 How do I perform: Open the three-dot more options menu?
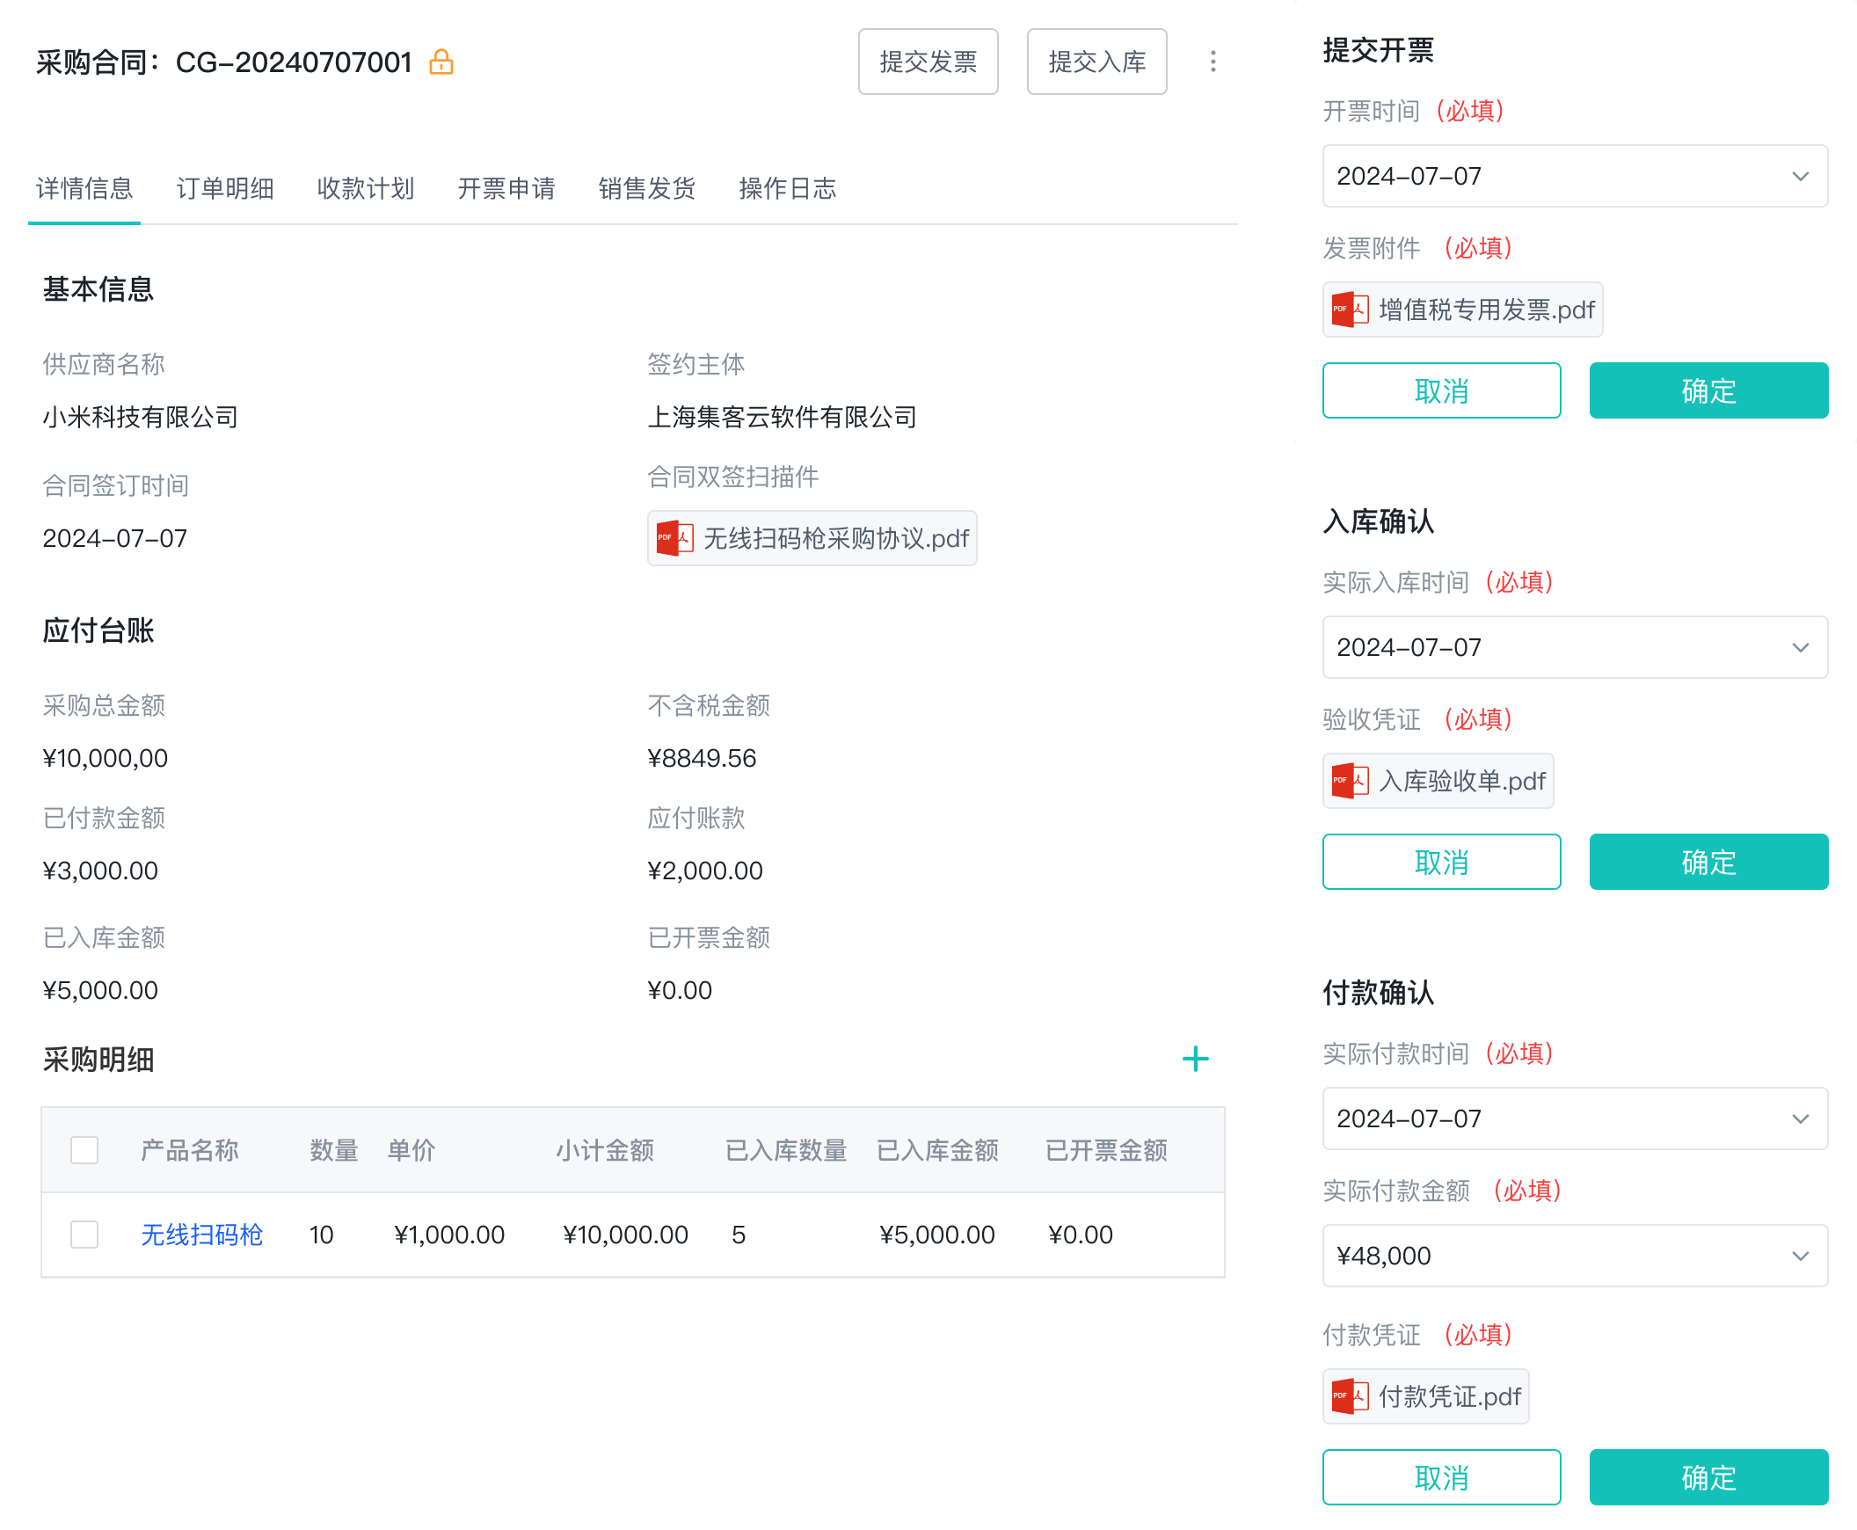tap(1213, 62)
